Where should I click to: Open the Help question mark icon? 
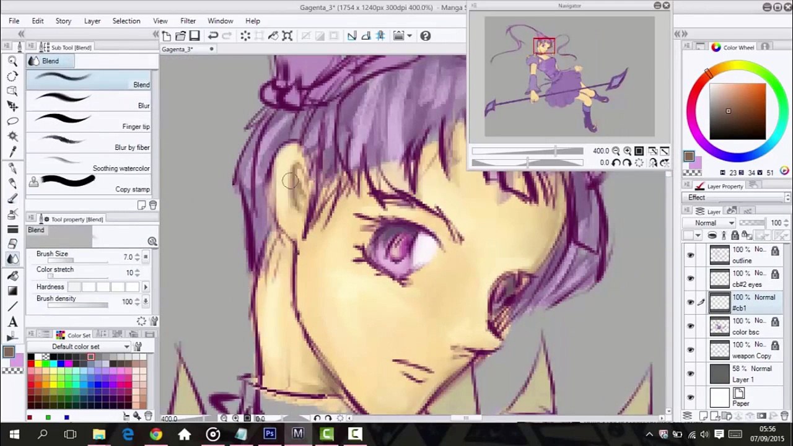coord(426,36)
